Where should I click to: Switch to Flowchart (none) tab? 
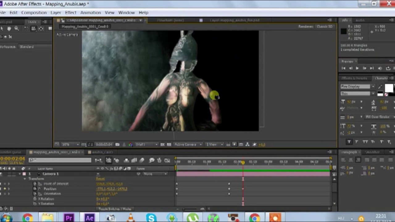click(170, 20)
